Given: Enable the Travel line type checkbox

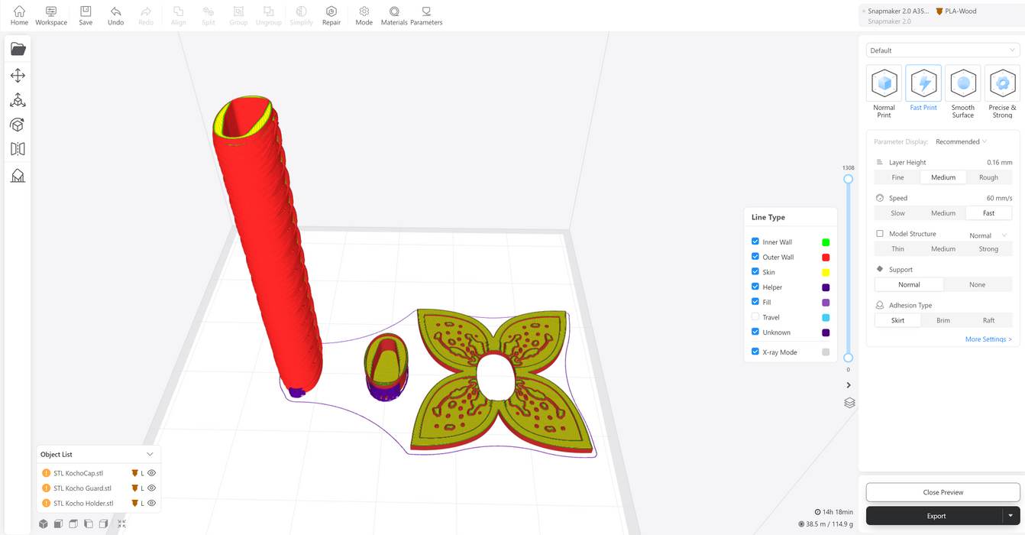Looking at the screenshot, I should tap(755, 316).
